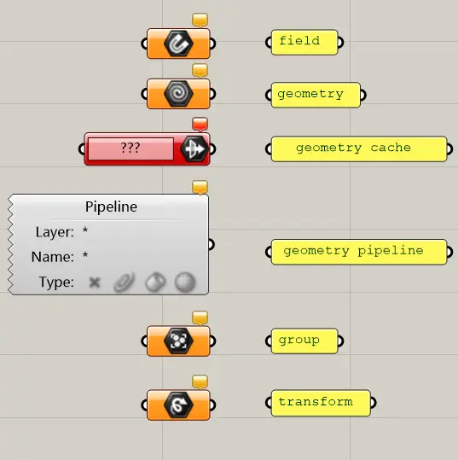The image size is (458, 460).
Task: Click the Pipeline component title
Action: pyautogui.click(x=111, y=207)
